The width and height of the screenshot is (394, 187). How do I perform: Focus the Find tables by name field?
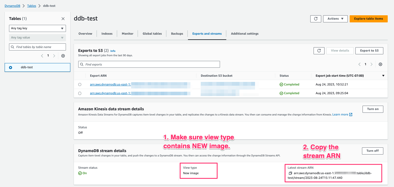[x=37, y=47]
